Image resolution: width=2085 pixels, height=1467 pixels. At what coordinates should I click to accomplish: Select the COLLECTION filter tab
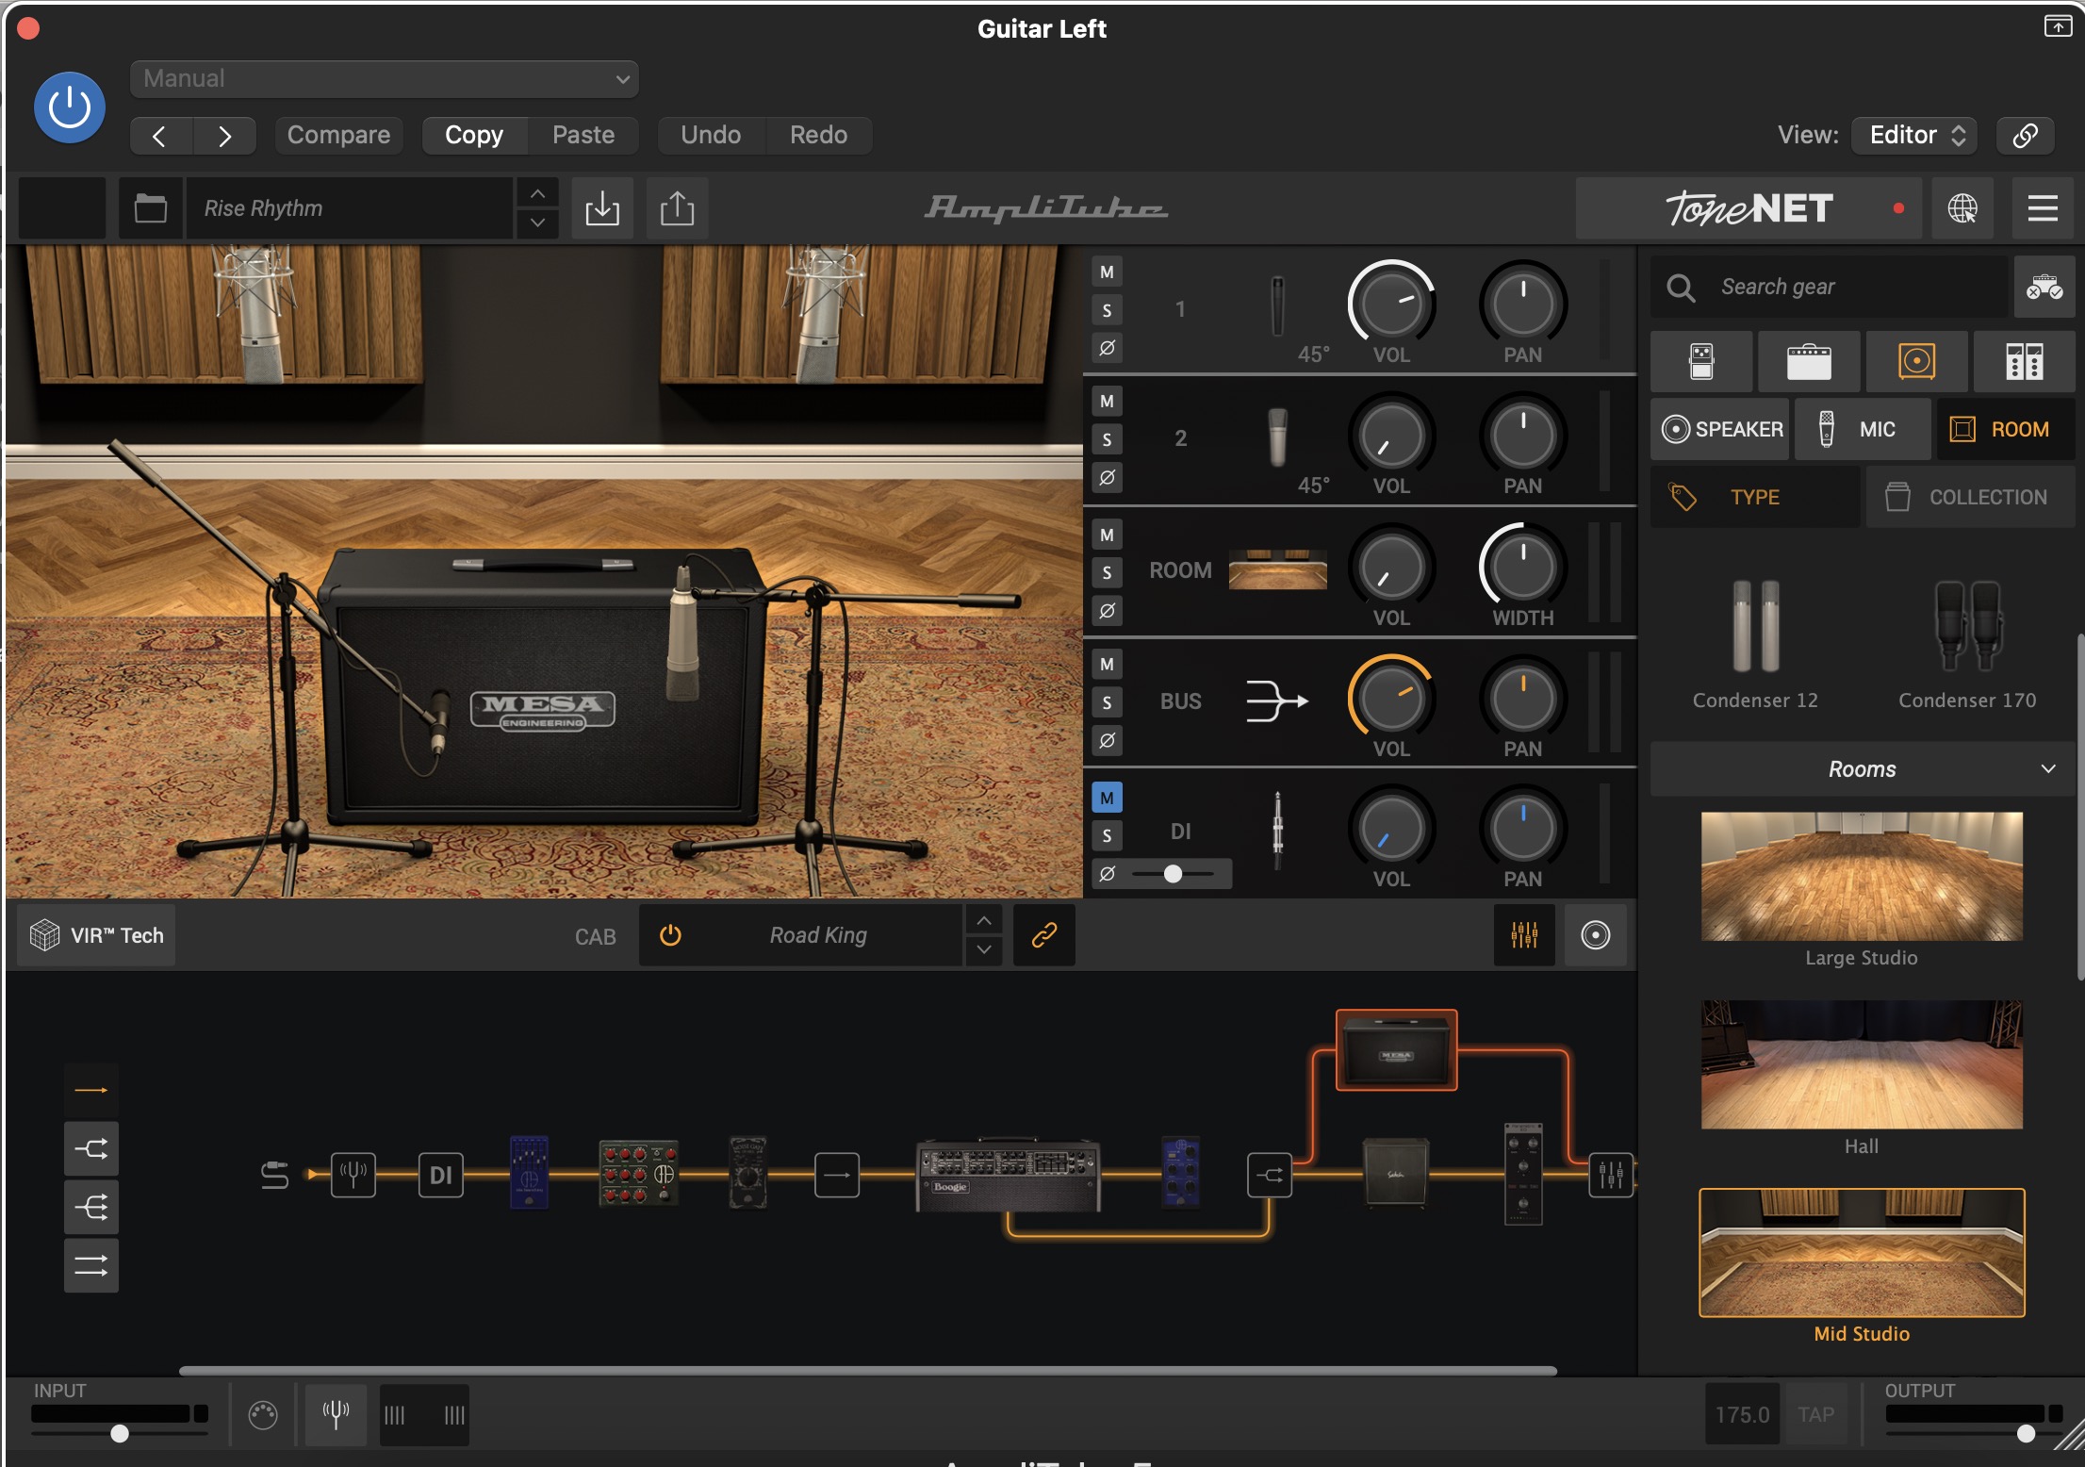1970,497
